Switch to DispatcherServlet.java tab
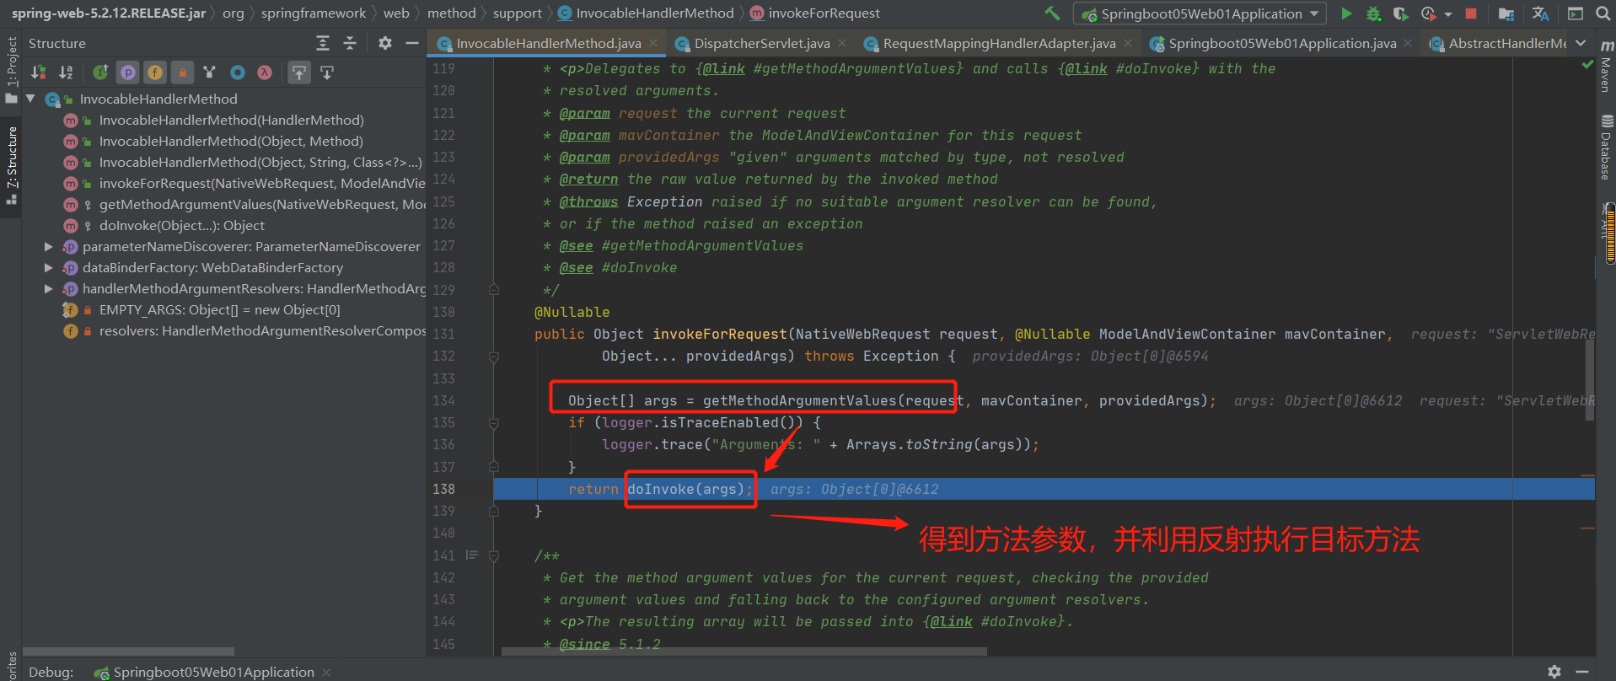 [x=762, y=43]
